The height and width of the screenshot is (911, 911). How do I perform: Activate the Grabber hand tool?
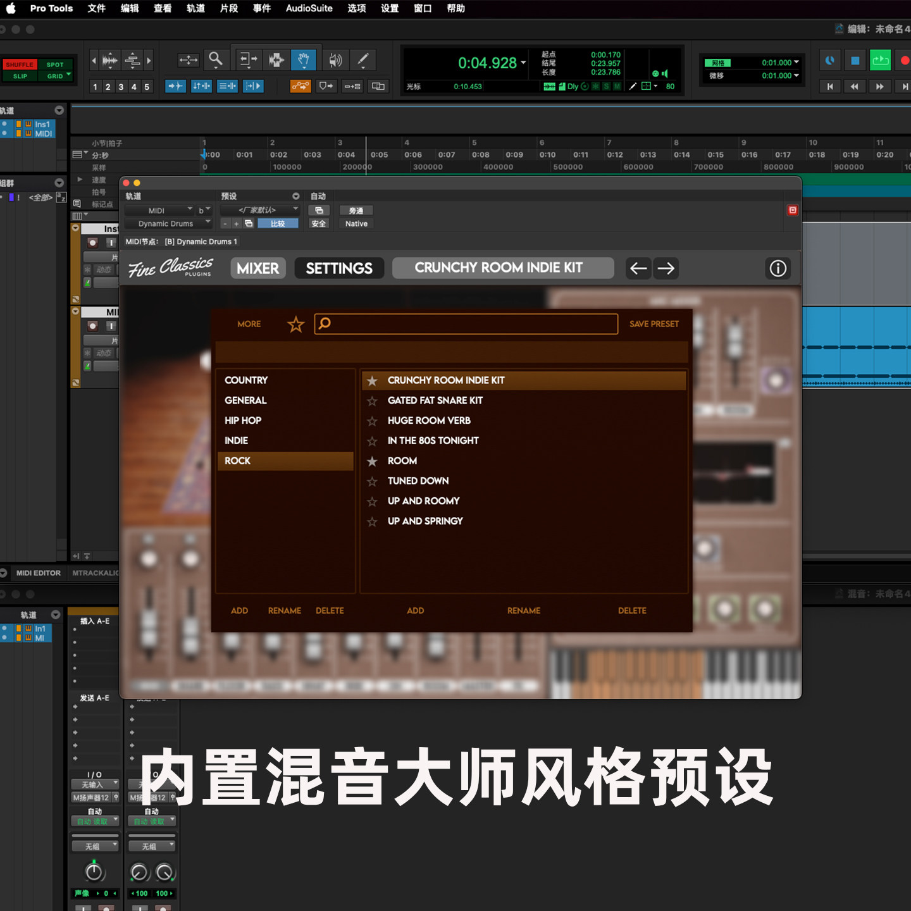(x=304, y=60)
